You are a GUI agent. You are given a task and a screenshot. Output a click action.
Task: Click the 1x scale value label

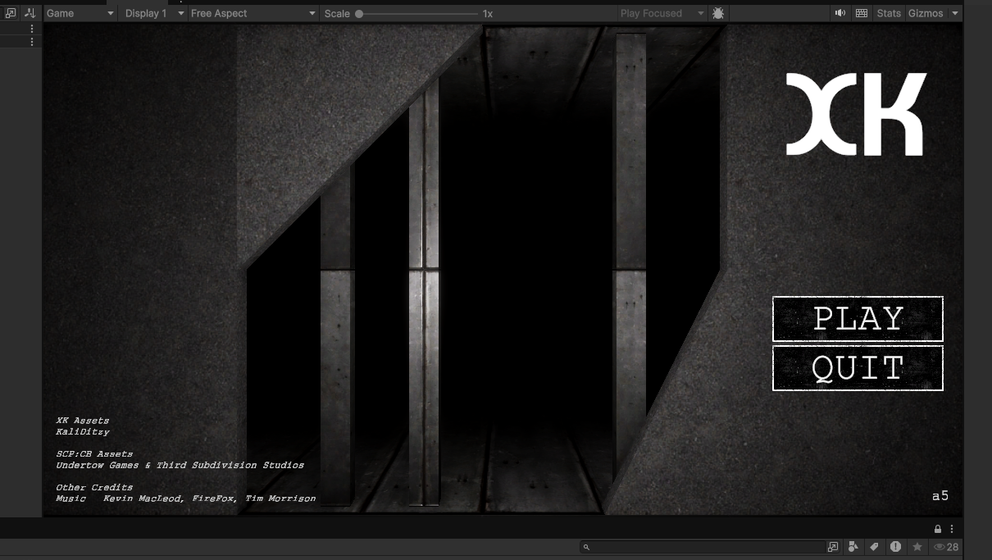[x=488, y=14]
